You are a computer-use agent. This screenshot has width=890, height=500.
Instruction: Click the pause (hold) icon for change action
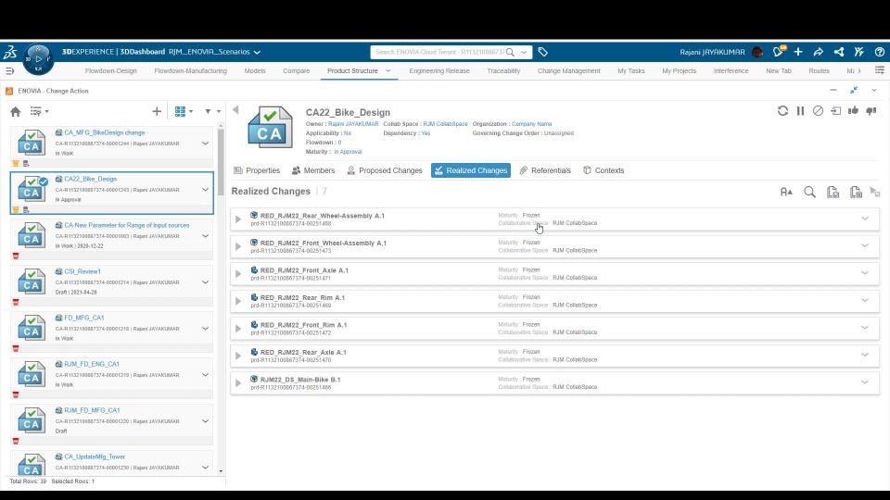800,111
